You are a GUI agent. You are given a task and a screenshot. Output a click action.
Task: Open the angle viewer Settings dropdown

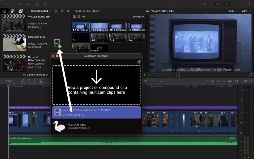pos(138,17)
